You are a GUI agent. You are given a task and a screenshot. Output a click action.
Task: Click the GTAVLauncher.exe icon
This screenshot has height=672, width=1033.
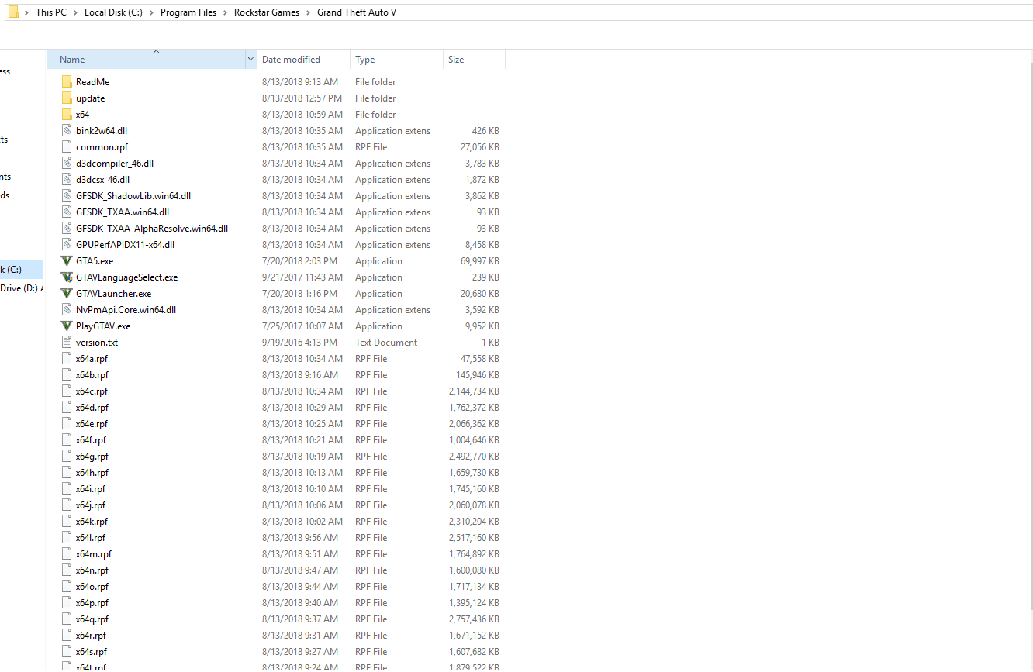tap(67, 294)
